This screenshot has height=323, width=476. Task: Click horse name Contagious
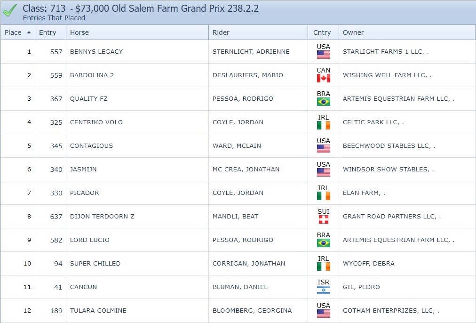tap(91, 146)
